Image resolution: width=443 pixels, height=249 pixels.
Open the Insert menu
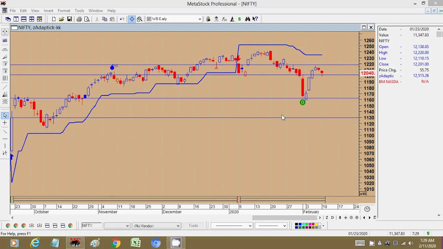[48, 11]
